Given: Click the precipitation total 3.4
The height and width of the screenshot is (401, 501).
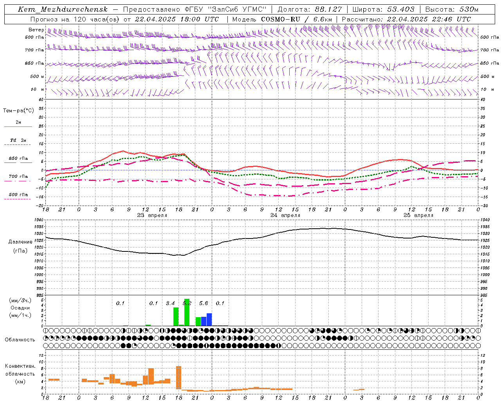Looking at the screenshot, I should pyautogui.click(x=170, y=303).
